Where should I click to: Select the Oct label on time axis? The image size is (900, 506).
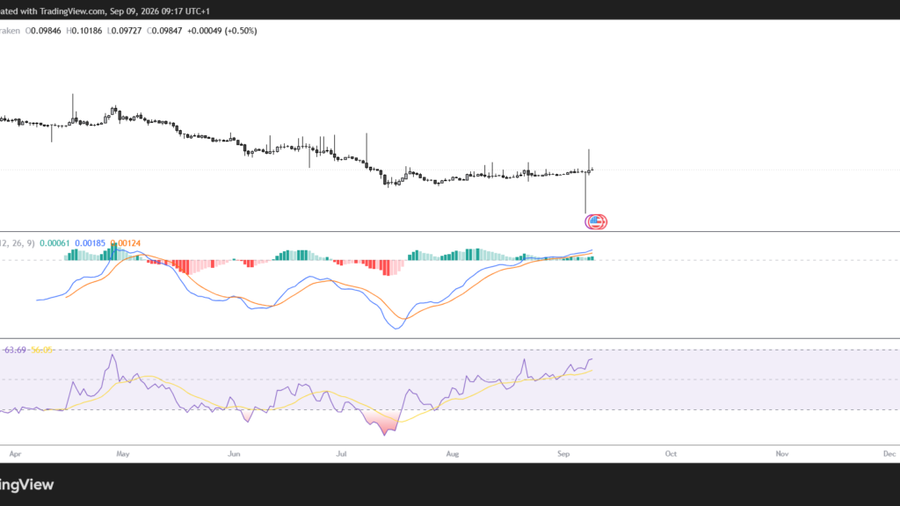(671, 454)
